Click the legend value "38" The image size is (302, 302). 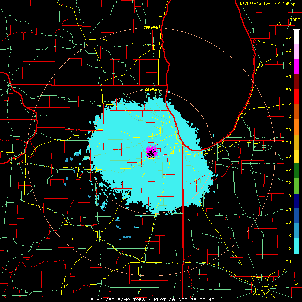288,130
